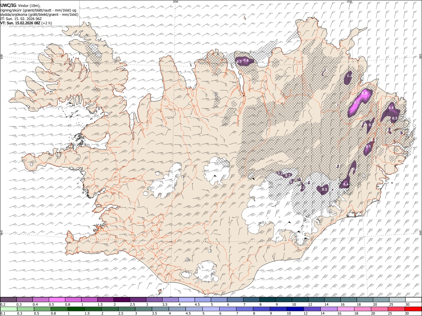This screenshot has width=422, height=316.
Task: Click the '20W' longitude label at top
Action: click(x=175, y=2)
